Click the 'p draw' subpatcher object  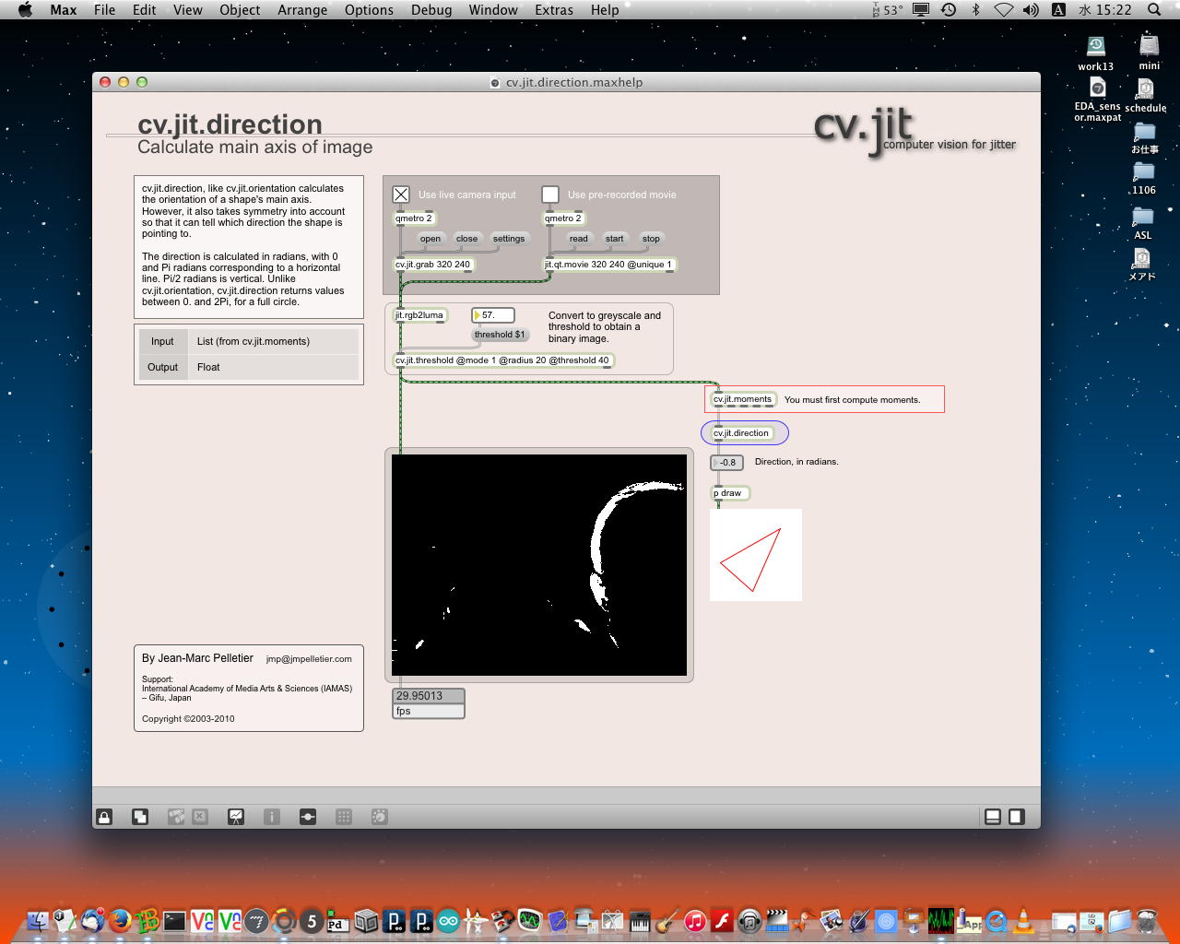pos(730,493)
